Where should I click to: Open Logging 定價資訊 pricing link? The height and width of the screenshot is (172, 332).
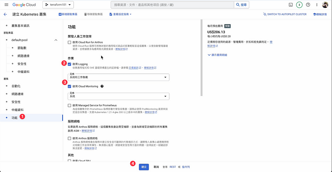pyautogui.click(x=135, y=68)
